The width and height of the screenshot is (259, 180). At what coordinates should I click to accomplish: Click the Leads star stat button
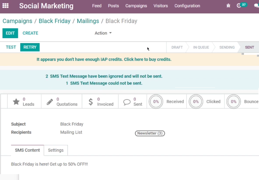(24, 102)
